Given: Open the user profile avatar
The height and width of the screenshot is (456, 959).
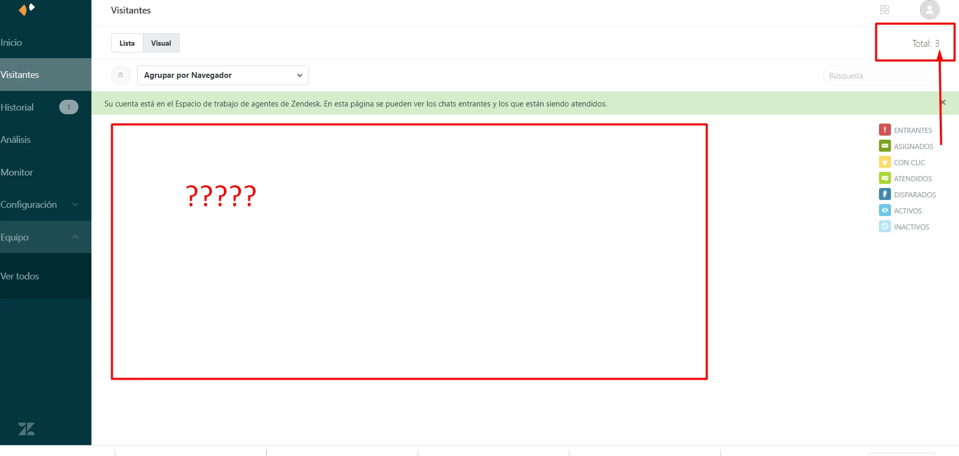Looking at the screenshot, I should pyautogui.click(x=929, y=9).
